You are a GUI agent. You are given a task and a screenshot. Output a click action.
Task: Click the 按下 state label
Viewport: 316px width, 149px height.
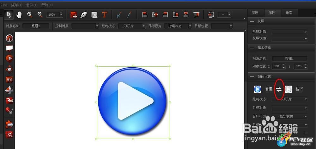tap(299, 89)
